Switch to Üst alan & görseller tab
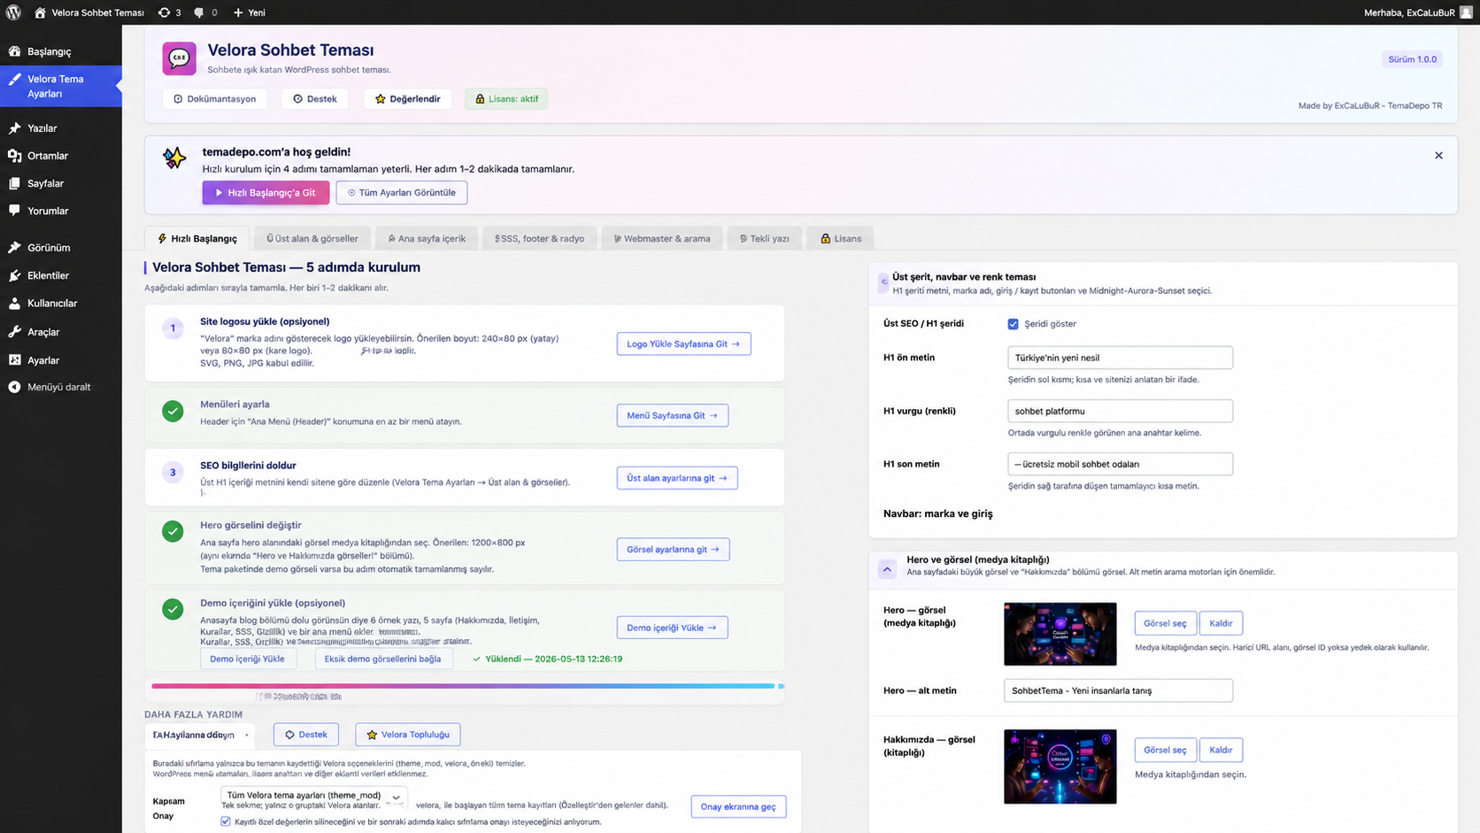The image size is (1480, 833). (312, 239)
